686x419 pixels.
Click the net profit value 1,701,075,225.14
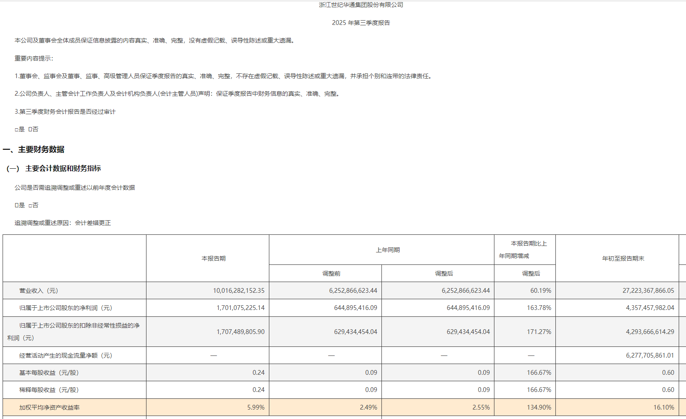(x=240, y=308)
